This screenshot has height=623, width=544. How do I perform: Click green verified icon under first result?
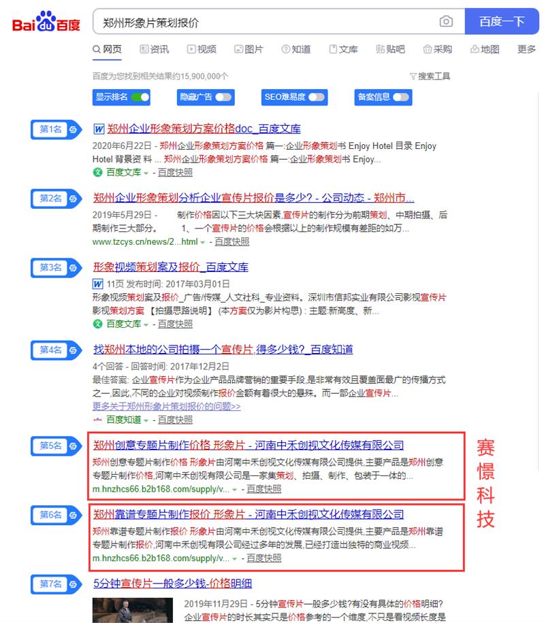point(97,173)
